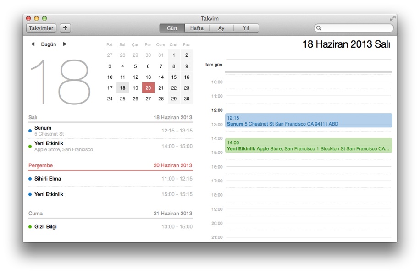Screen dimensions: 420x274
Task: Switch to Hafta view
Action: pyautogui.click(x=197, y=28)
